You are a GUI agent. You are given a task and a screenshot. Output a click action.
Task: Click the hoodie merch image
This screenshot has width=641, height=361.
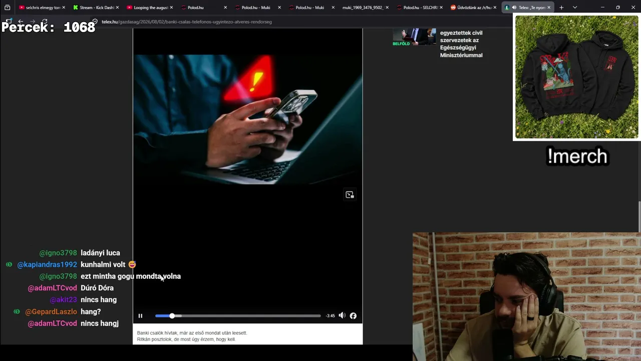(x=577, y=77)
